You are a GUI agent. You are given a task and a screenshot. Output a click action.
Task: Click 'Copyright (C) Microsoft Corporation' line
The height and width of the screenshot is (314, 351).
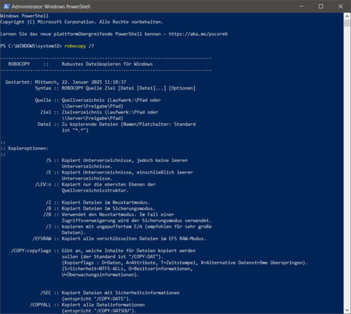point(82,22)
